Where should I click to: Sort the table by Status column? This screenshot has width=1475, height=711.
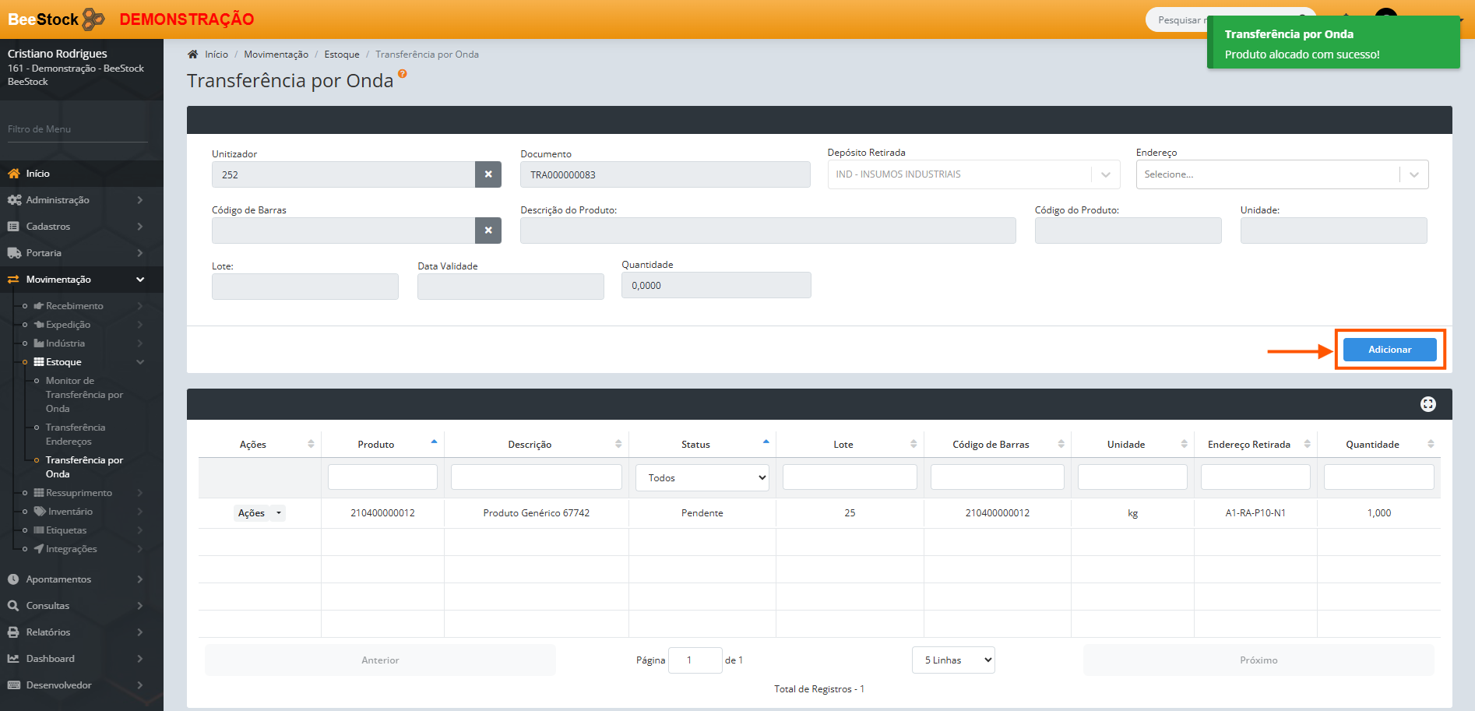coord(766,443)
